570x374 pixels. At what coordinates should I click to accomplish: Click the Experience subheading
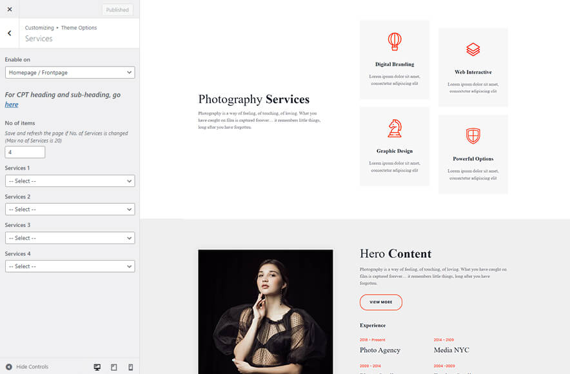tap(373, 325)
